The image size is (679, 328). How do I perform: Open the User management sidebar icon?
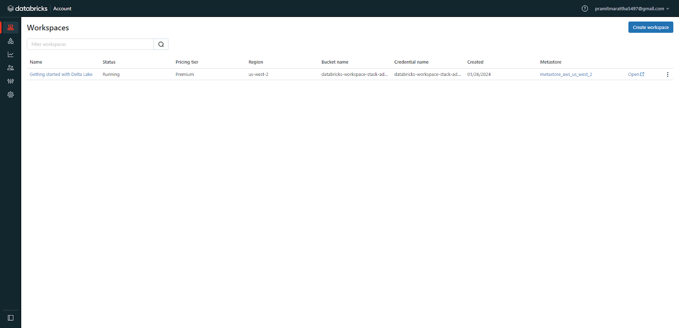(11, 68)
